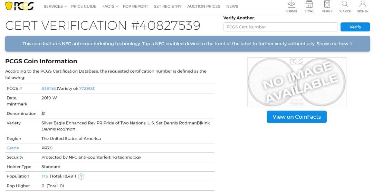Open the Submit icon in header
The width and height of the screenshot is (373, 192).
point(291,5)
